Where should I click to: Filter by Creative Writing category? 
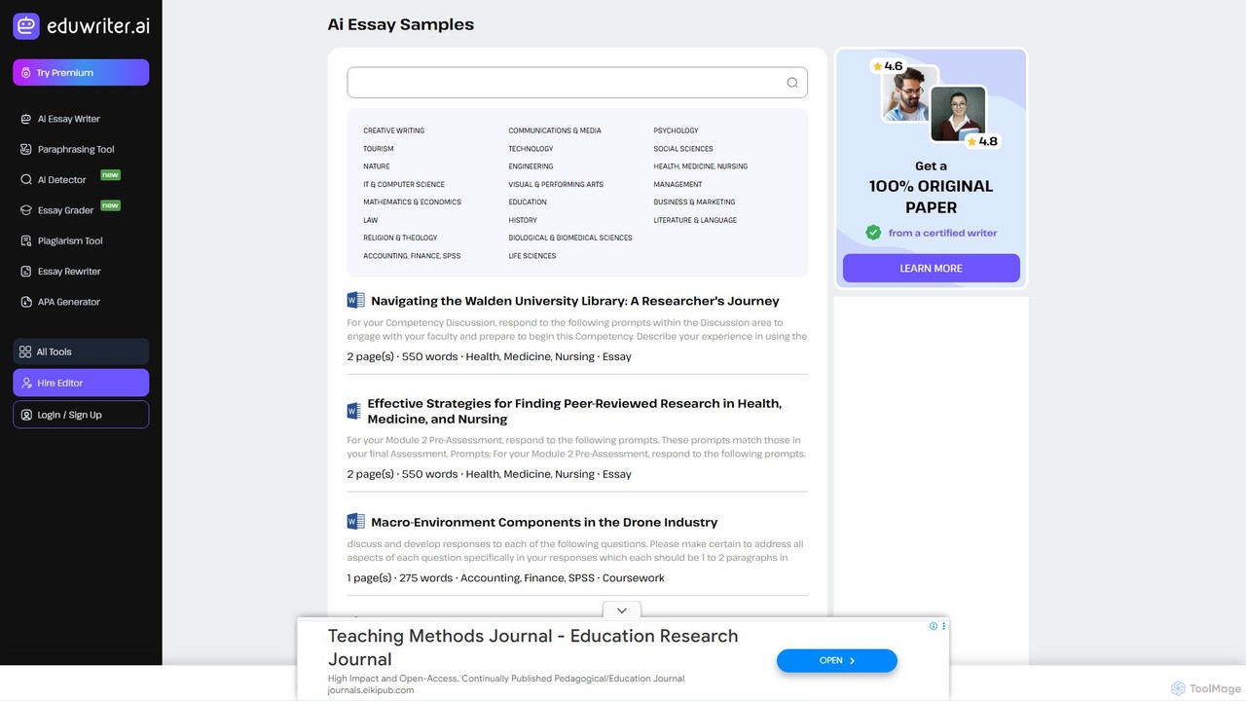click(394, 130)
